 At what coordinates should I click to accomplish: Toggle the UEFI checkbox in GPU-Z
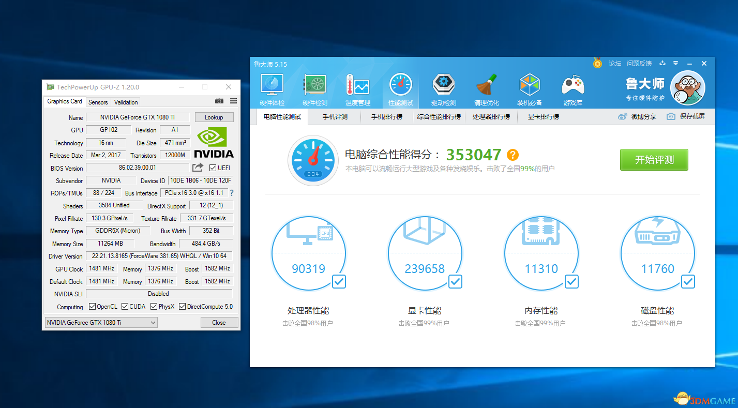(213, 168)
